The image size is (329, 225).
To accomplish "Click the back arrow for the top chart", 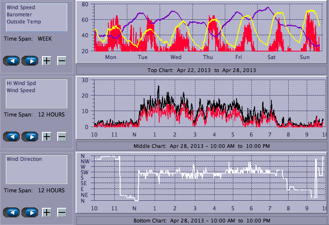I will pos(11,61).
